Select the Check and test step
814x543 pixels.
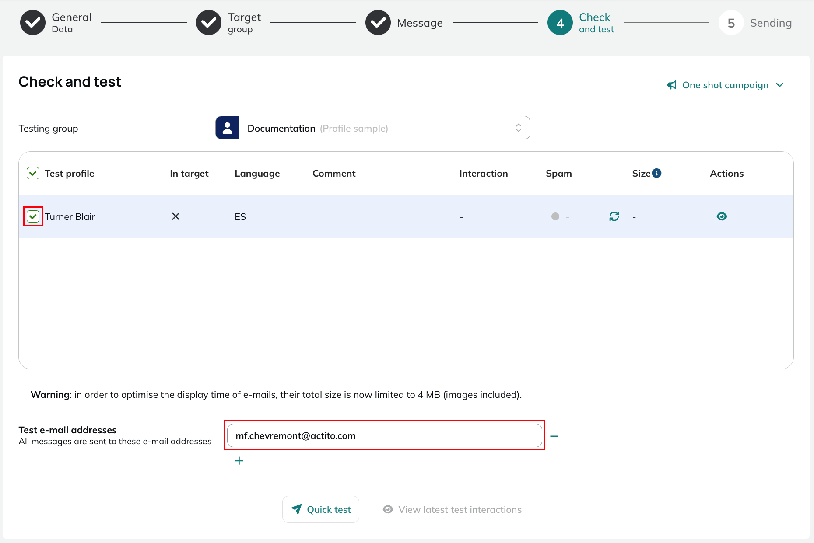[581, 23]
